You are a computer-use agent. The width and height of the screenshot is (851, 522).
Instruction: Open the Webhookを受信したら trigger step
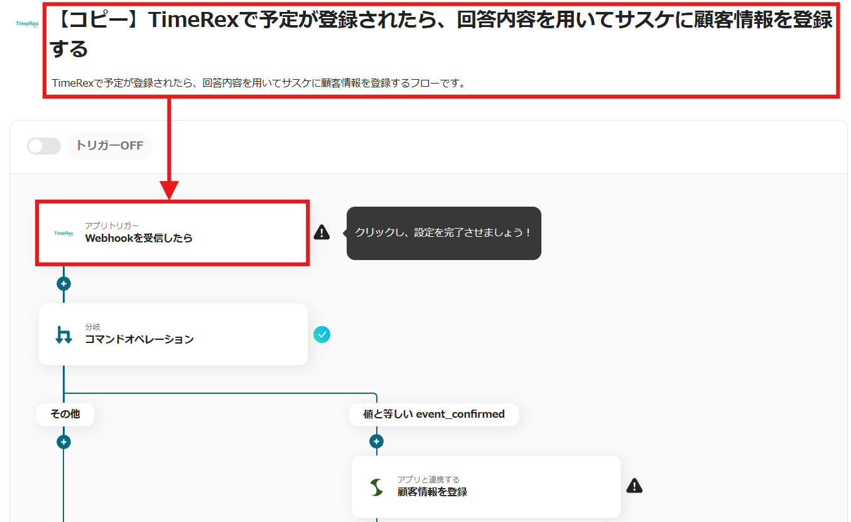pyautogui.click(x=173, y=233)
